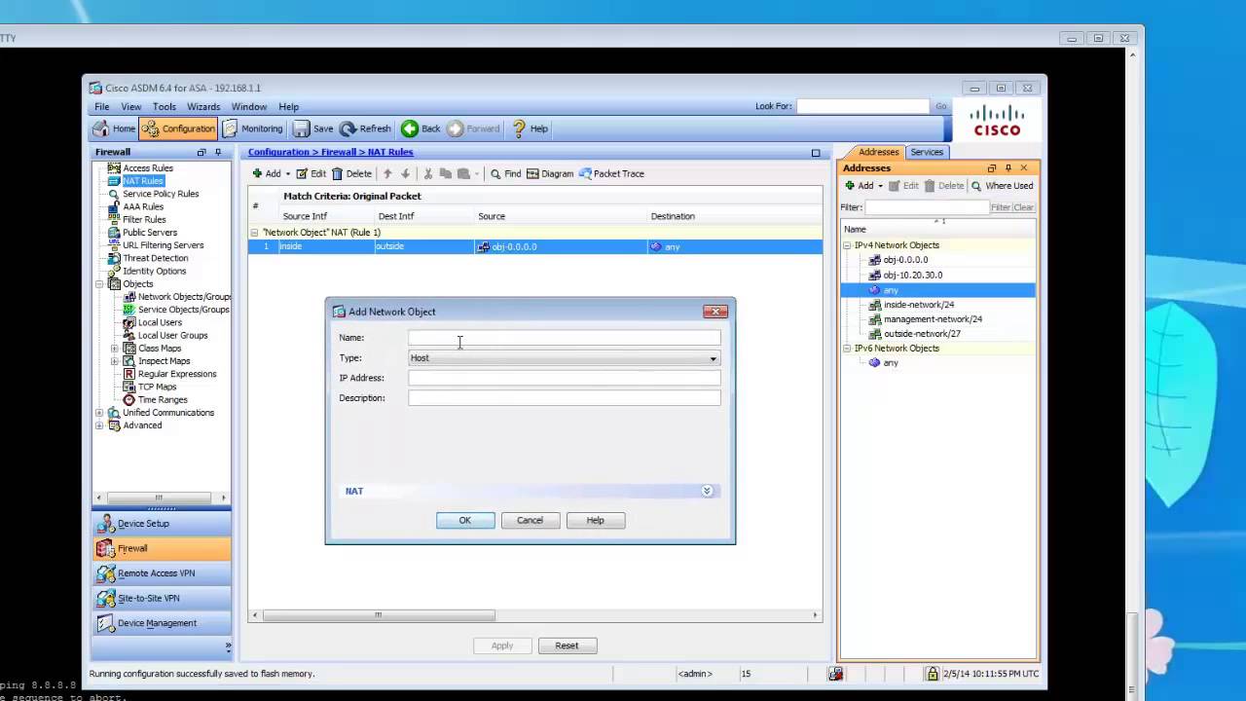1246x701 pixels.
Task: Add a NAT rule from toolbar
Action: coord(267,173)
